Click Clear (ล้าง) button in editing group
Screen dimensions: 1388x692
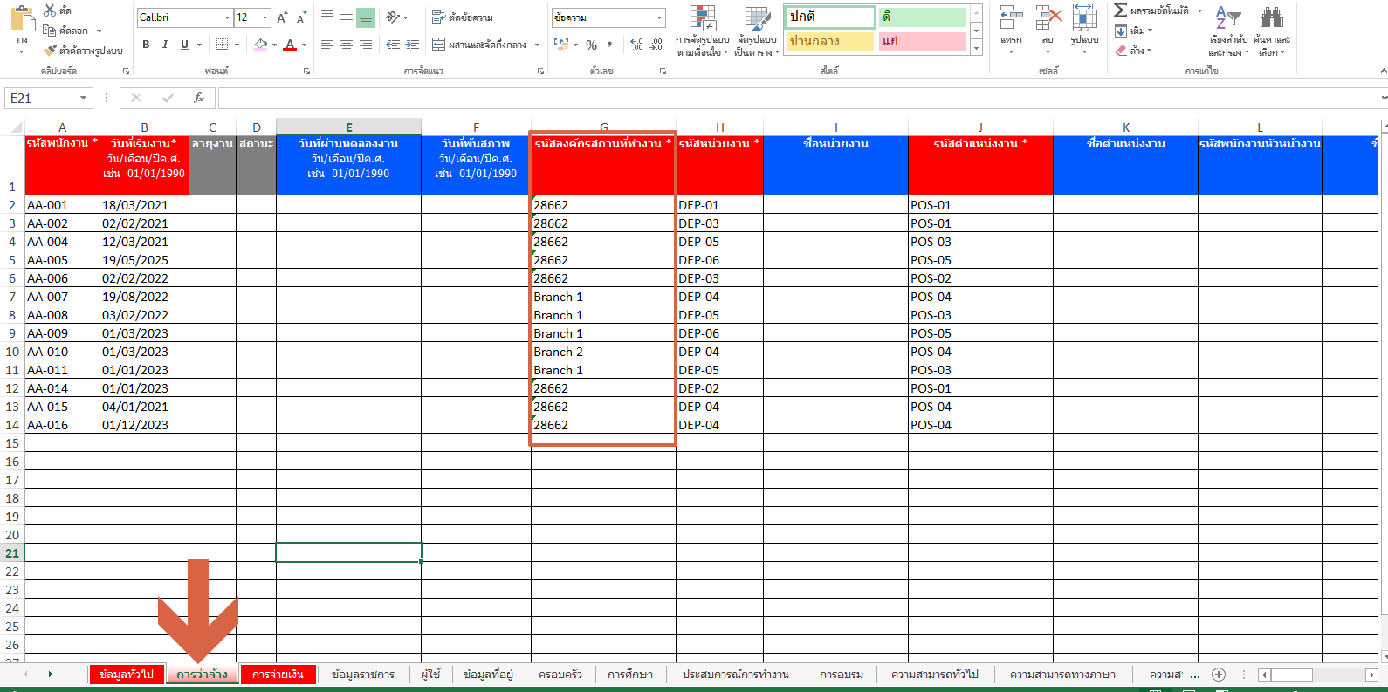click(x=1133, y=51)
